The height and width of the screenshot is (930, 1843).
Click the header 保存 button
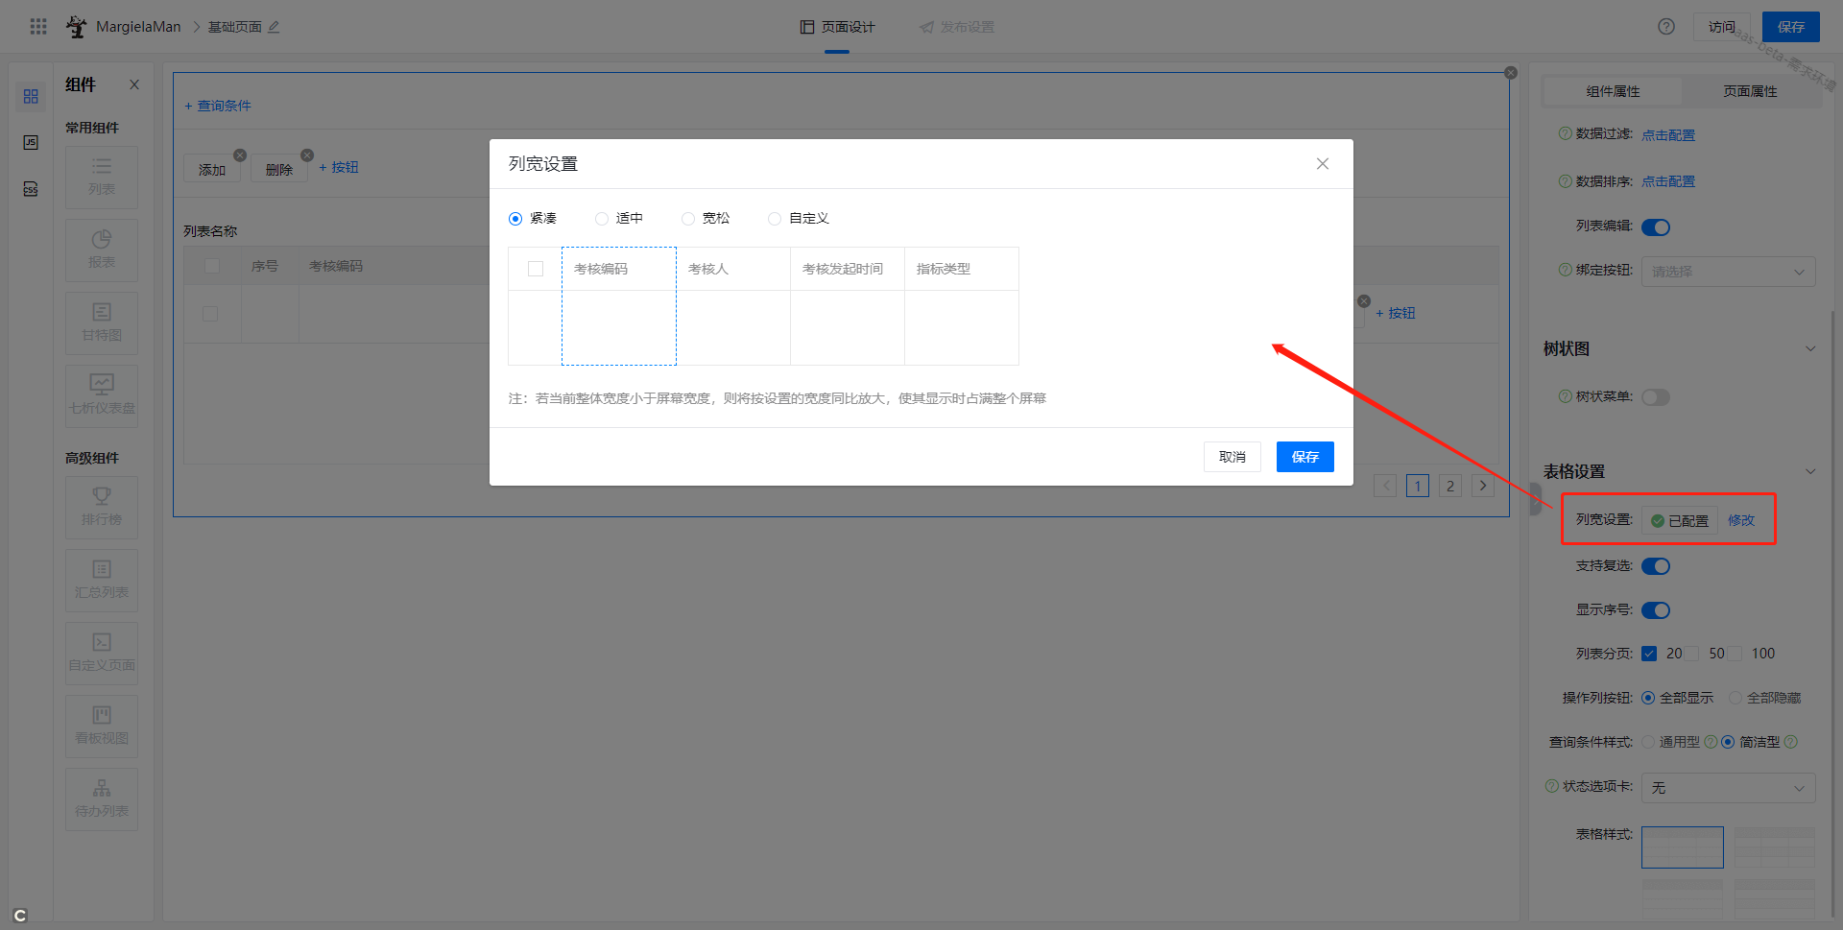tap(1791, 27)
